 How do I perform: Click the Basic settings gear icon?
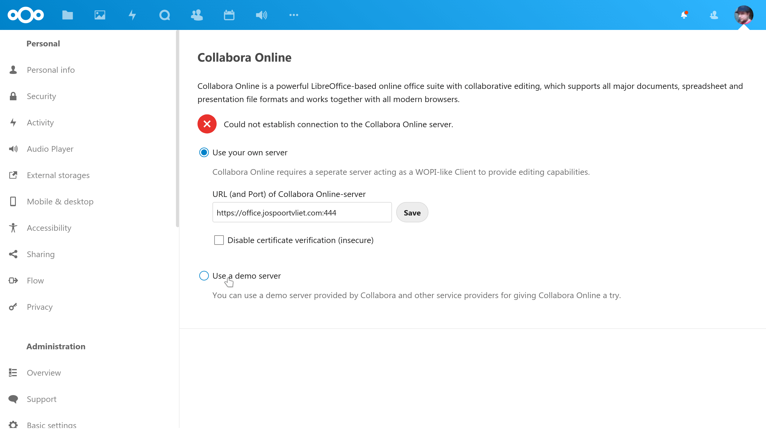pyautogui.click(x=13, y=425)
